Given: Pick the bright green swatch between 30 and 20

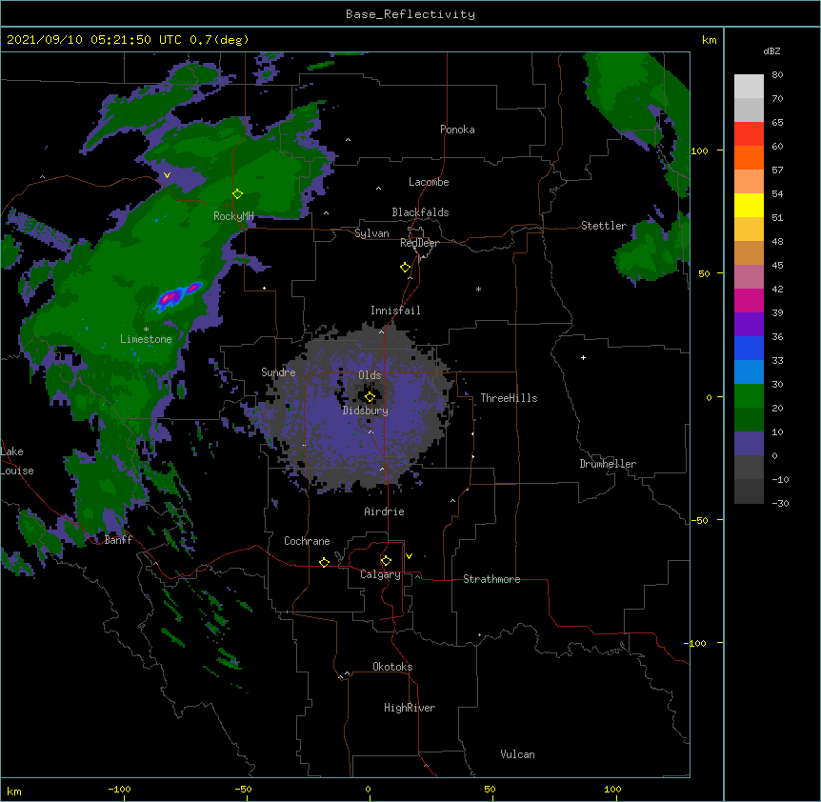Looking at the screenshot, I should coord(749,396).
